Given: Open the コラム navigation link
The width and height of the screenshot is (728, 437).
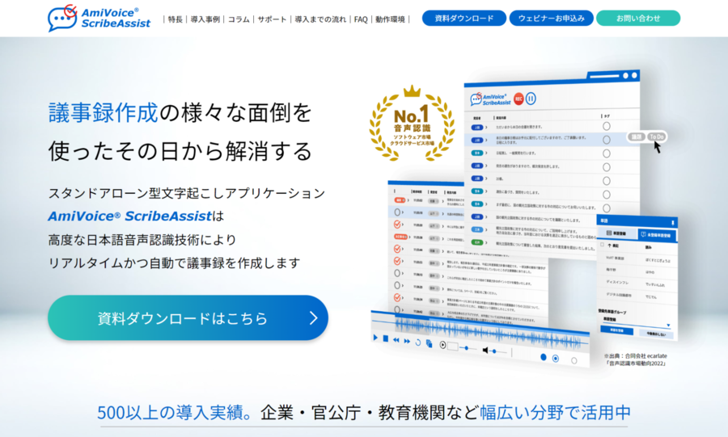Looking at the screenshot, I should (238, 19).
